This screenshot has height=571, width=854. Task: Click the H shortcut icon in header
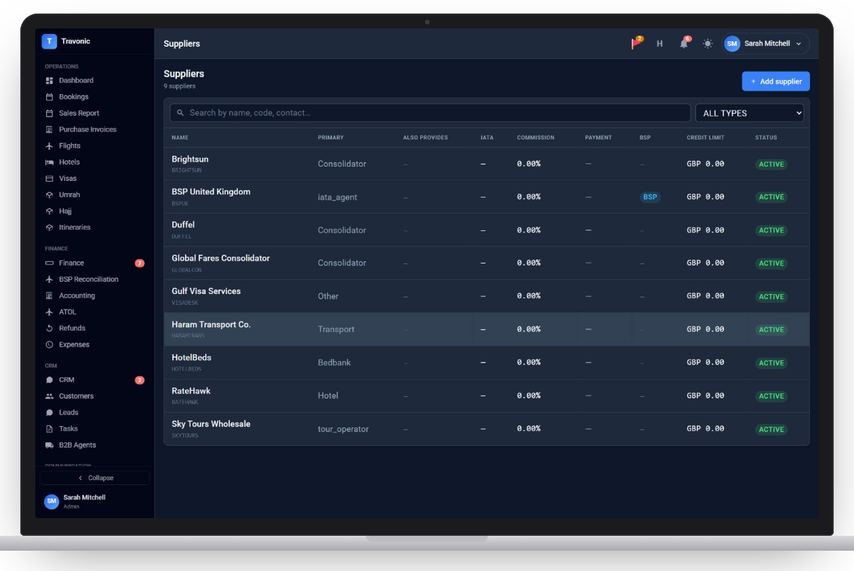(x=659, y=43)
